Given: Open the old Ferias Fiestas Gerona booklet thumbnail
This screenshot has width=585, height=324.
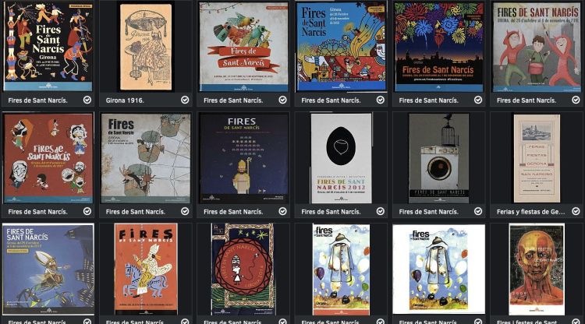Looking at the screenshot, I should pos(537,158).
